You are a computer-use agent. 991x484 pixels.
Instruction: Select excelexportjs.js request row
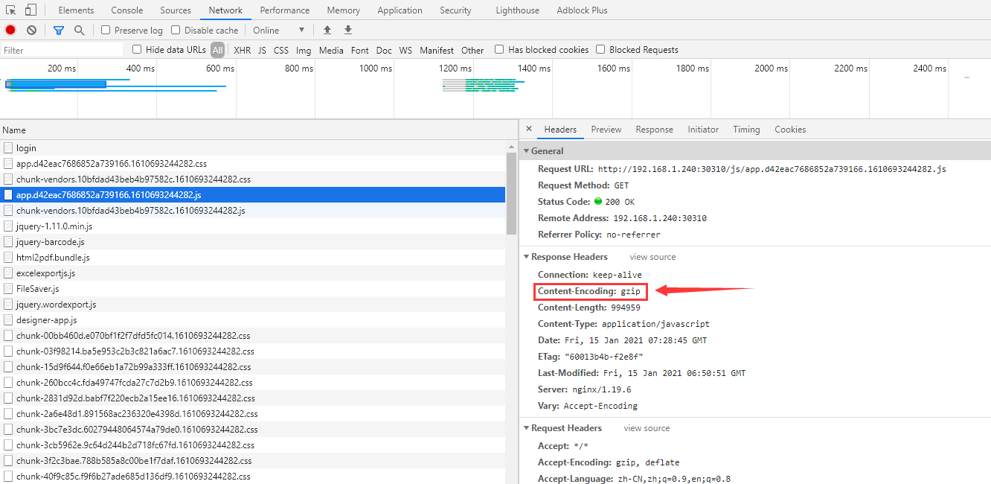click(x=253, y=273)
